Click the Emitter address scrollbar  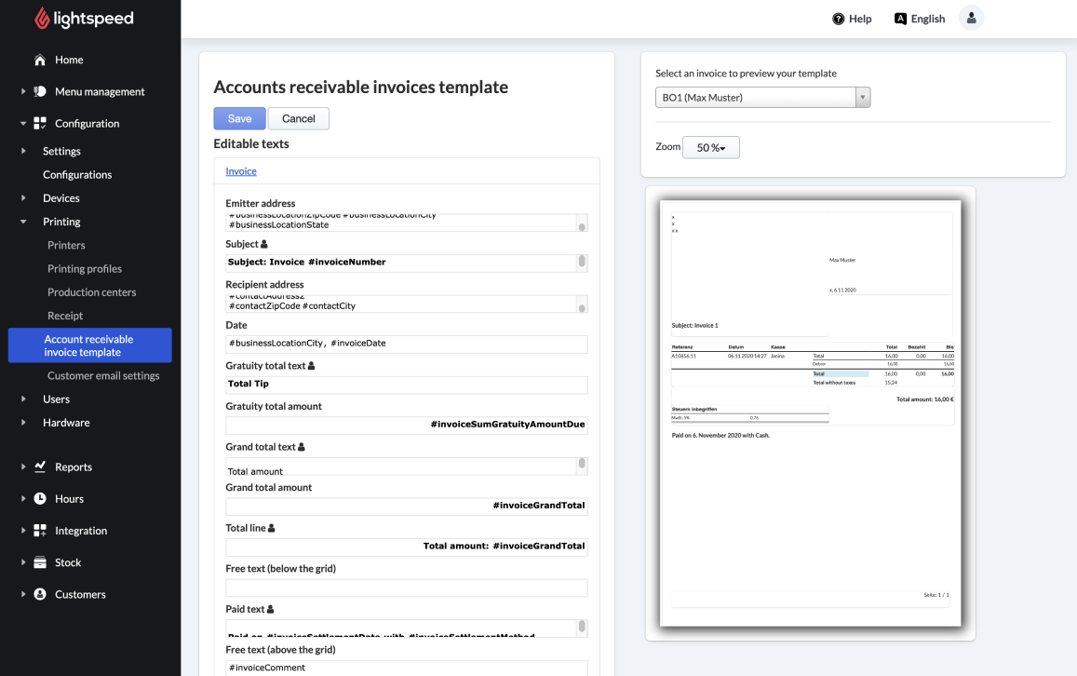pyautogui.click(x=582, y=223)
